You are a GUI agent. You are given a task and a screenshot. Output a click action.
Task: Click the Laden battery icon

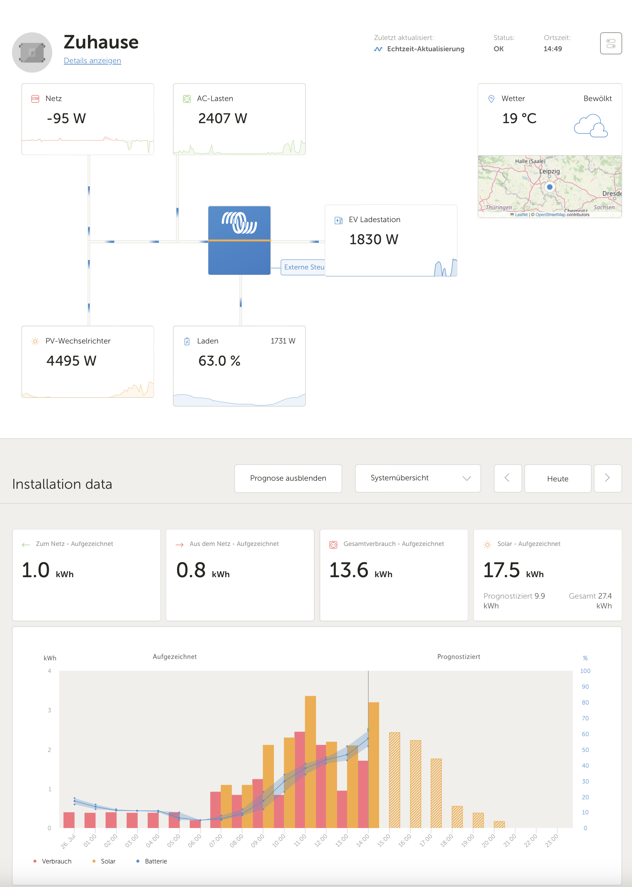(x=187, y=341)
